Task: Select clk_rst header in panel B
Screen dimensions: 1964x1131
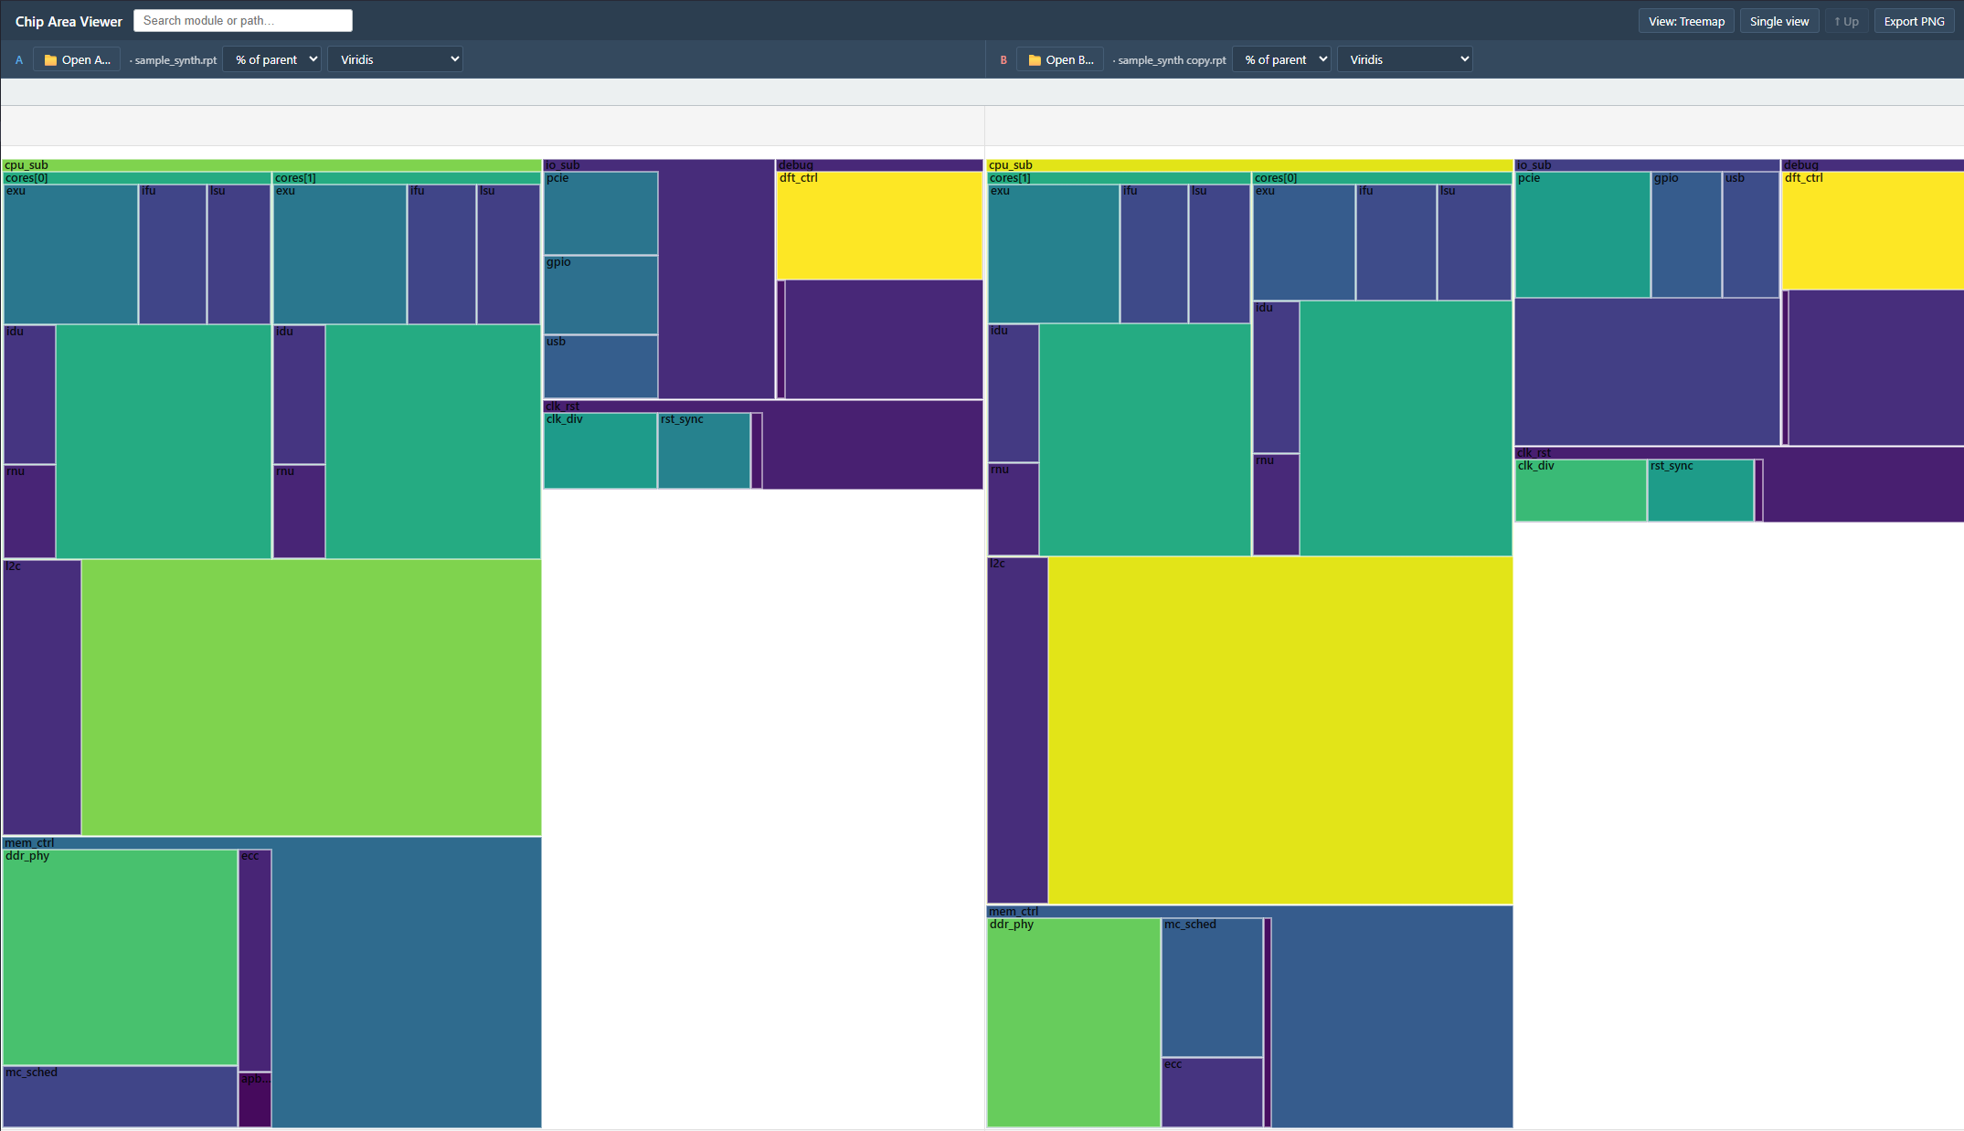Action: (x=1739, y=453)
